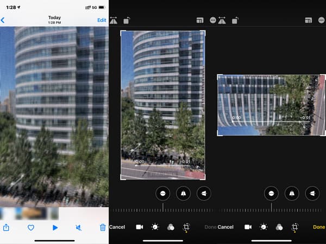The height and width of the screenshot is (244, 326).
Task: Select Horizontal perspective adjustment in middle editor
Action: [x=204, y=194]
